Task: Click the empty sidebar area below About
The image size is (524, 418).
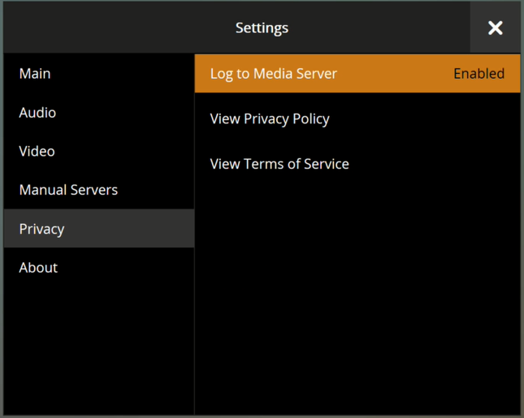Action: [x=97, y=349]
